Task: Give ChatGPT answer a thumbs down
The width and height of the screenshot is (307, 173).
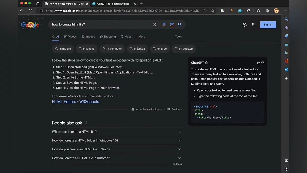Action: pos(263,63)
